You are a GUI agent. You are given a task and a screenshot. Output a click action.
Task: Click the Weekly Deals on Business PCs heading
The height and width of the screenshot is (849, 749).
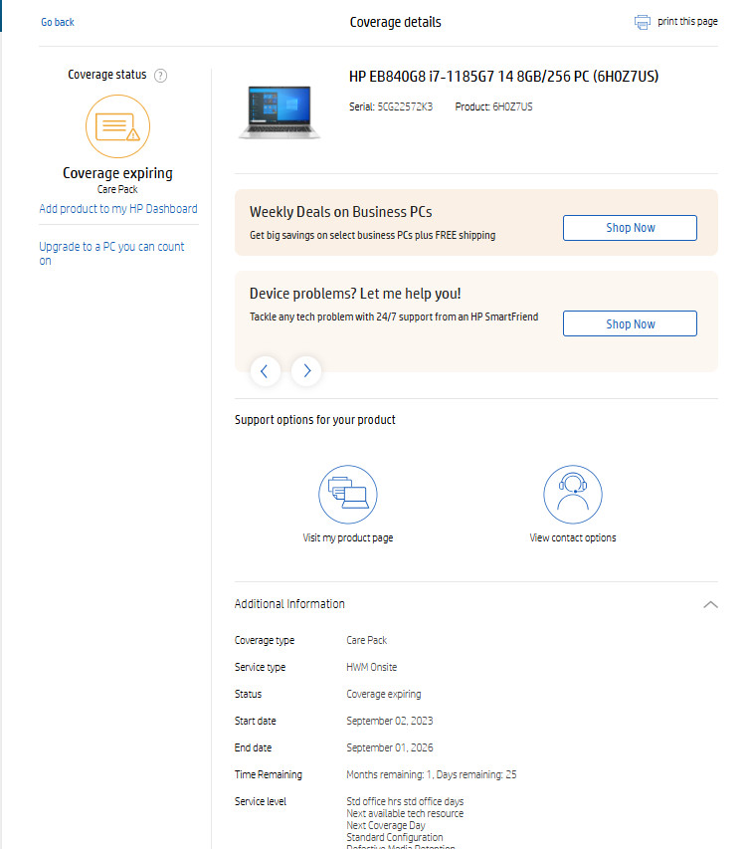(340, 212)
